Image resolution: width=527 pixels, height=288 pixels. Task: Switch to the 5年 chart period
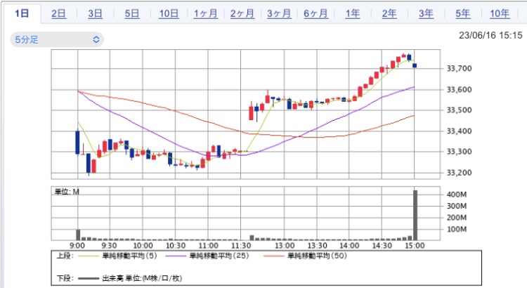[x=463, y=14]
